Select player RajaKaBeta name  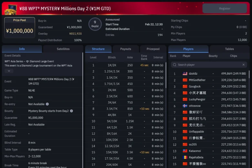(x=196, y=157)
